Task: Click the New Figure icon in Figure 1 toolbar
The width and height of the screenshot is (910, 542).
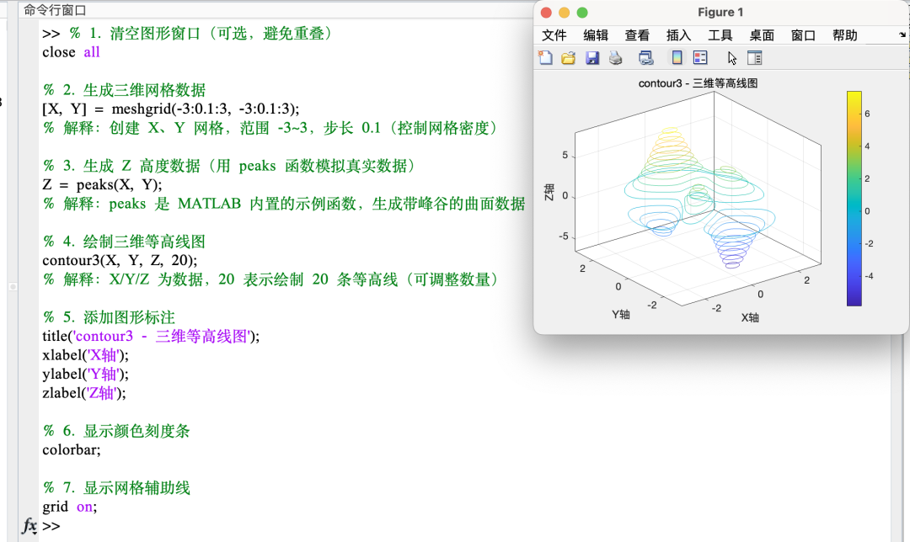Action: [x=545, y=57]
